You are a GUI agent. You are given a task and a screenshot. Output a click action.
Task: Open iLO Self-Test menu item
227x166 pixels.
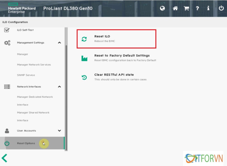point(25,30)
